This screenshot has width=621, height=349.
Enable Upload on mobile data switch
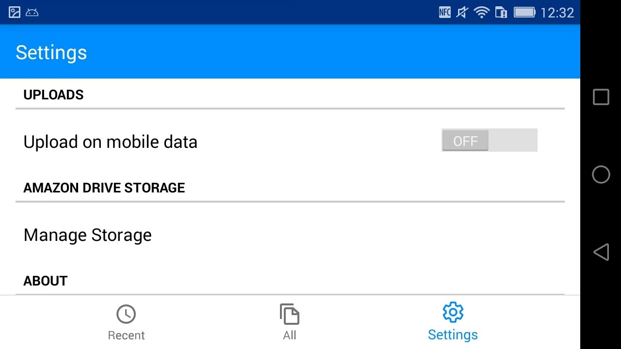click(x=489, y=140)
